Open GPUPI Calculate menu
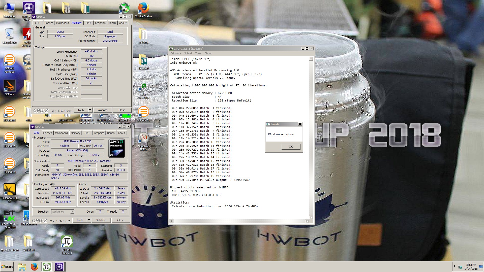The width and height of the screenshot is (484, 272). (175, 53)
